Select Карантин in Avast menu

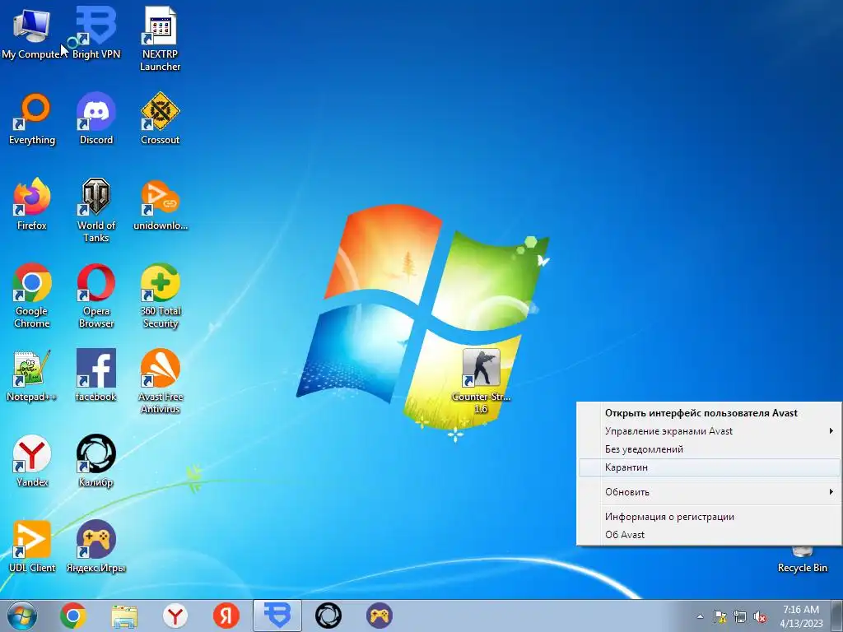coord(709,467)
